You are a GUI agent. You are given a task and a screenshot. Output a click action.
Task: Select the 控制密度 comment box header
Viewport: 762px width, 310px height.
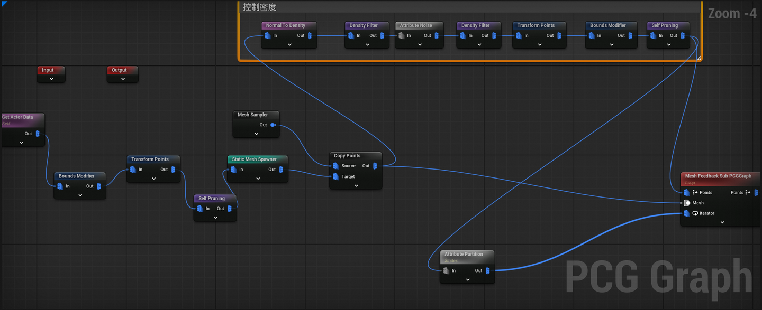pos(470,7)
